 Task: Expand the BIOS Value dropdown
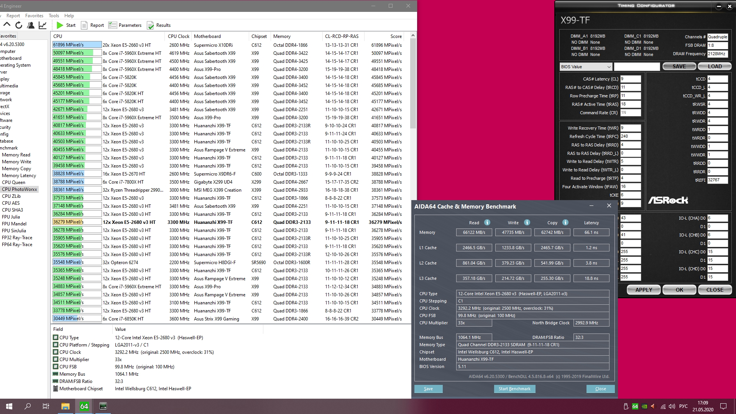click(x=586, y=67)
